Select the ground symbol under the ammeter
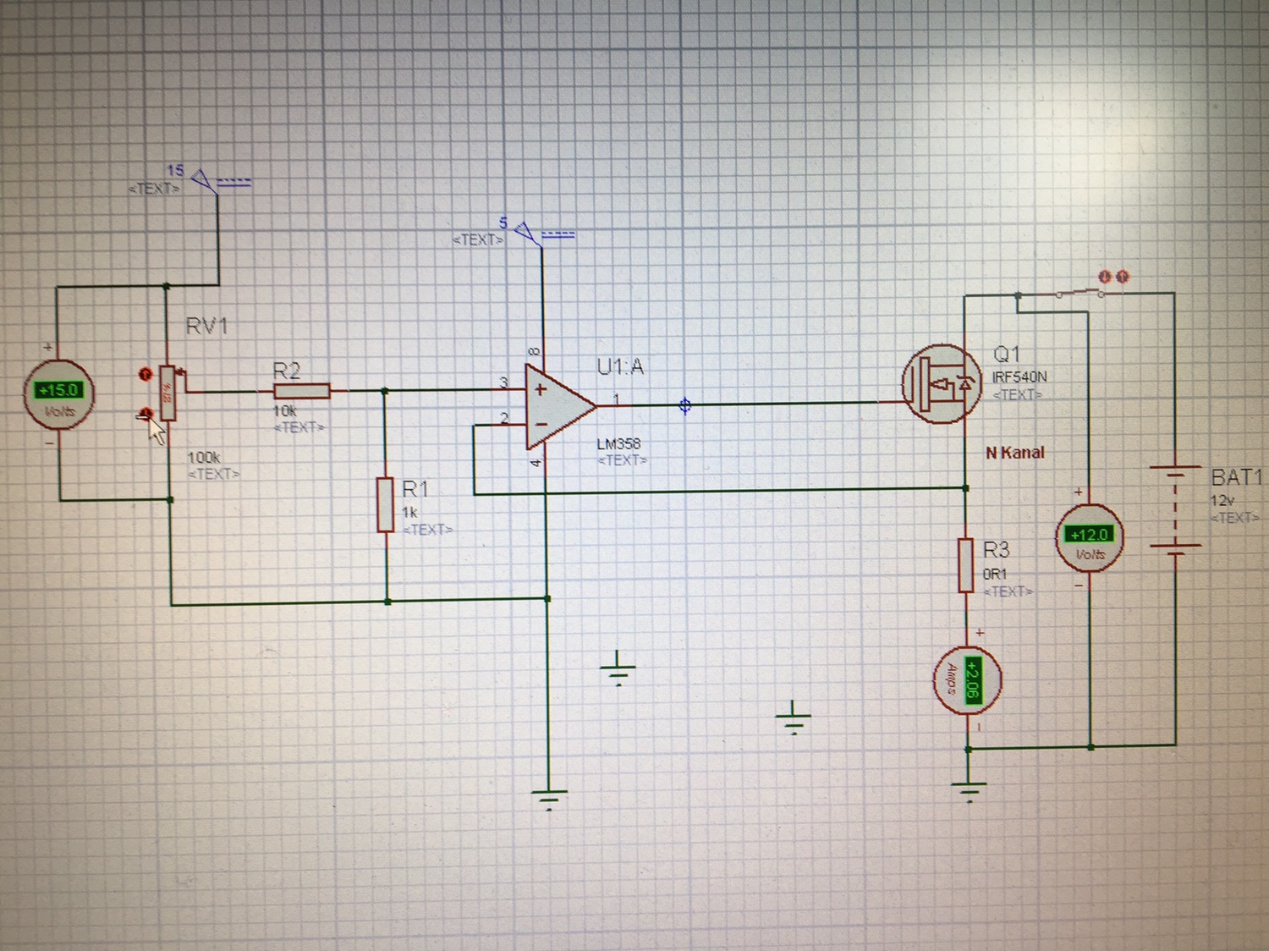Screen dimensions: 1269x951 (x=968, y=792)
